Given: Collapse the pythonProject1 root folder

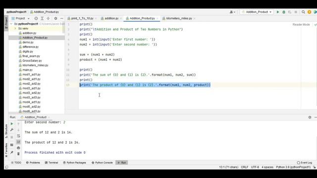Looking at the screenshot, I should [11, 24].
